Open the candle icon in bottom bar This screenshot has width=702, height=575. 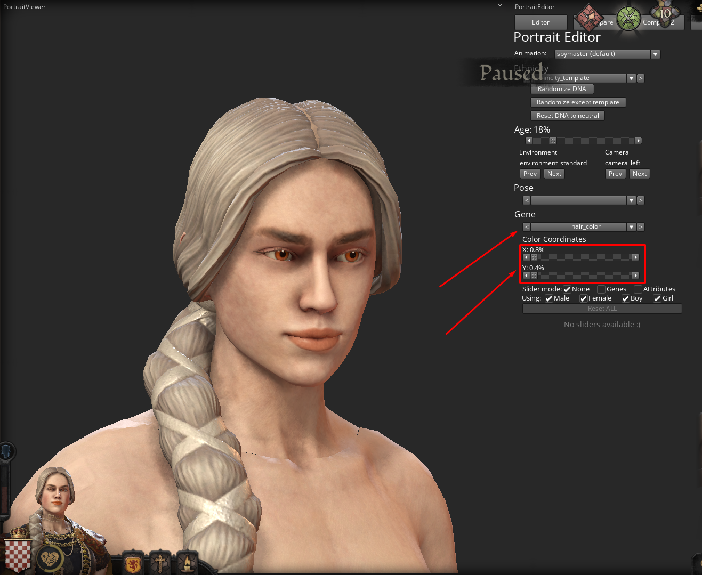pos(187,563)
